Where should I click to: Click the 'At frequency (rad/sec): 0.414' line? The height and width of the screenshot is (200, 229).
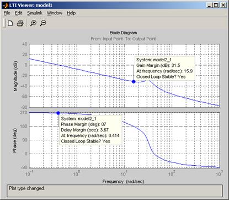[x=90, y=135]
